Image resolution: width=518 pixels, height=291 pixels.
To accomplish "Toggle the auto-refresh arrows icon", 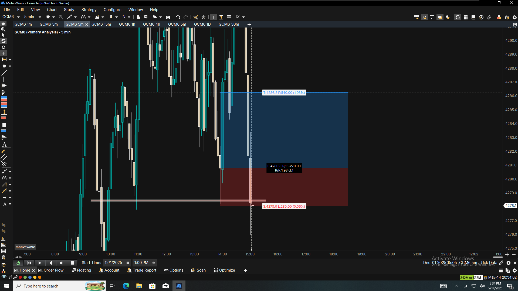I will 458,17.
